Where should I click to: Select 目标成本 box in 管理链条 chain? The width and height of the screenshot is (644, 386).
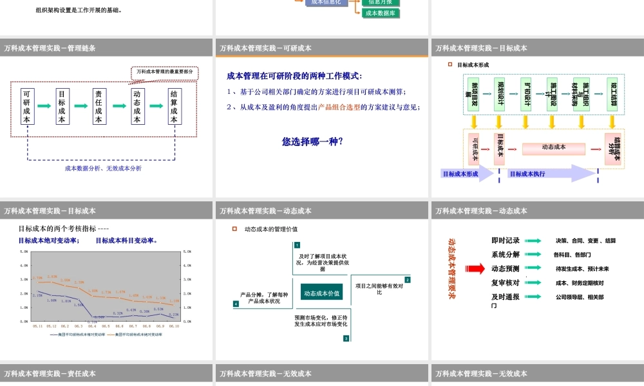pos(62,107)
